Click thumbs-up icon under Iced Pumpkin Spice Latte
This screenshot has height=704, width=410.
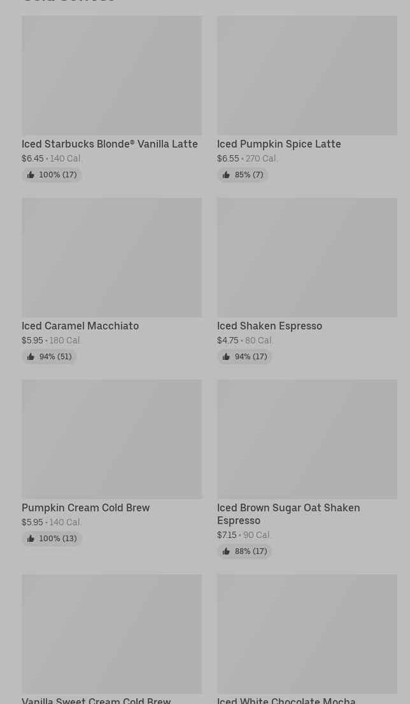tap(226, 175)
